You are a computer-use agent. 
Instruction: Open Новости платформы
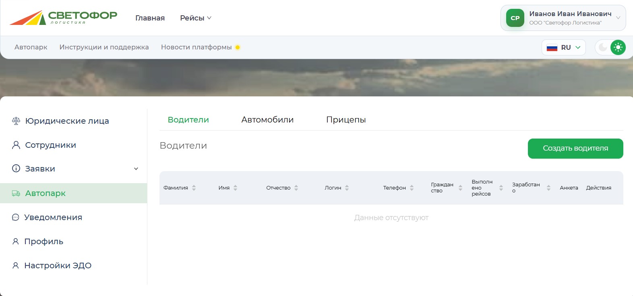pyautogui.click(x=197, y=47)
